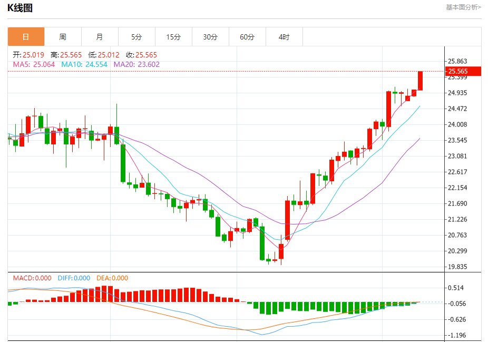This screenshot has height=342, width=488.
Task: Click the 21.690 price axis label
Action: click(x=457, y=203)
